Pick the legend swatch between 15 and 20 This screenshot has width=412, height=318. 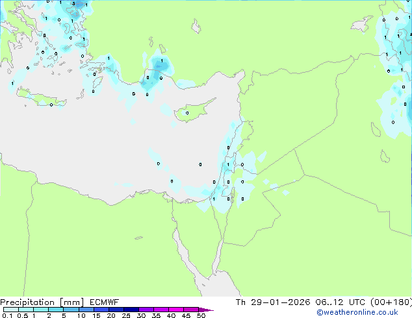(101, 310)
